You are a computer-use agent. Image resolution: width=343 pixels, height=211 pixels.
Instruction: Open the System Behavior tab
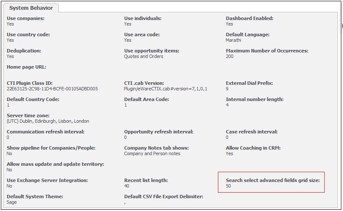[31, 8]
